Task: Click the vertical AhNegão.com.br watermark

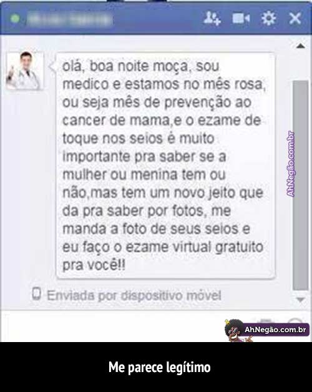Action: coord(291,164)
